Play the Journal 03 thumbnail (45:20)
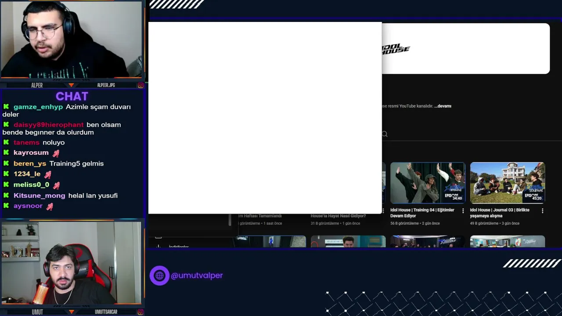This screenshot has height=316, width=562. 508,183
